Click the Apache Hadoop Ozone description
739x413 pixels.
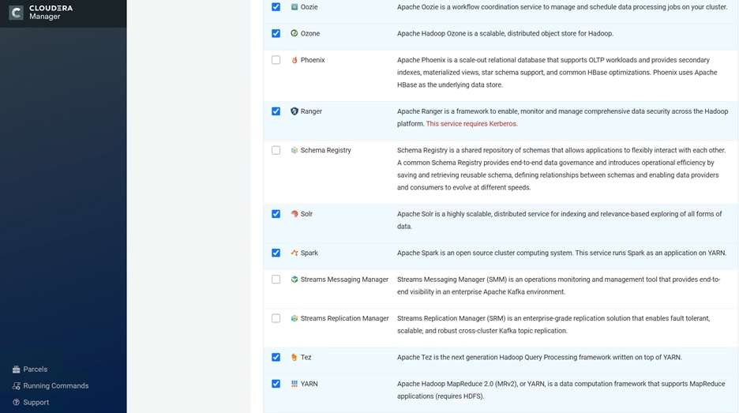tap(505, 33)
